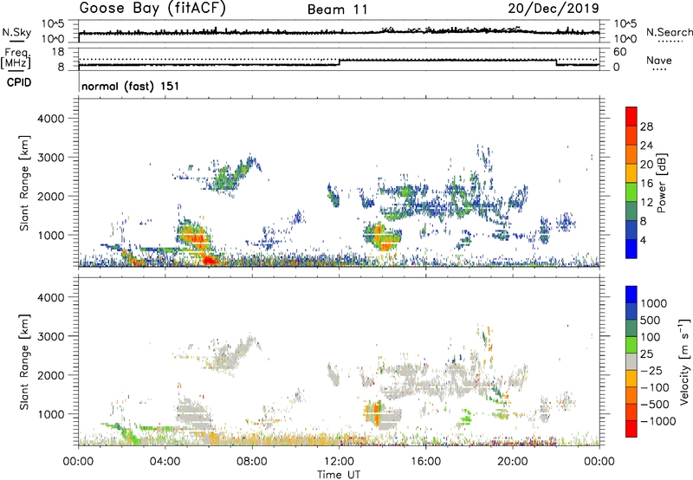Screen dimensions: 693x480
Task: Select the 'N.Search' legend label
Action: pyautogui.click(x=669, y=32)
